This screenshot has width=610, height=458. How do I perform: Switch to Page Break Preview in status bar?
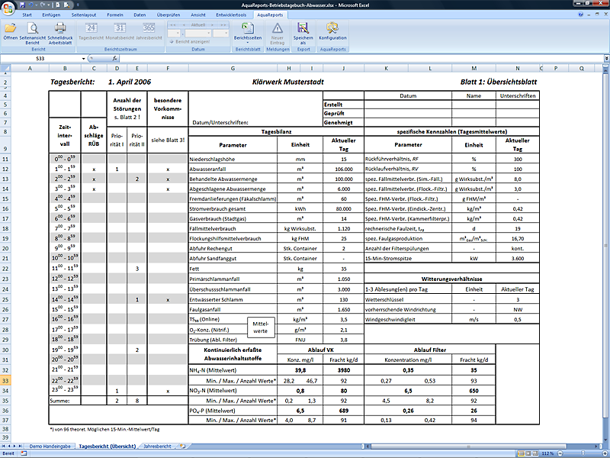tap(535, 453)
